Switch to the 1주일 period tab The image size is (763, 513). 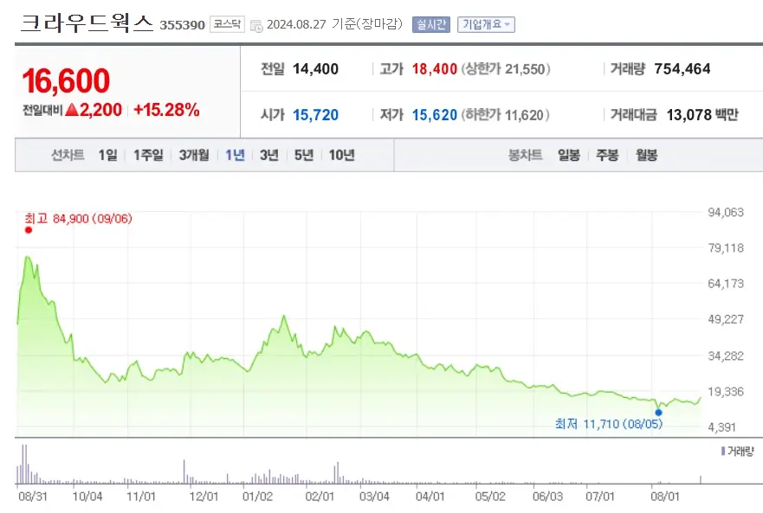147,156
